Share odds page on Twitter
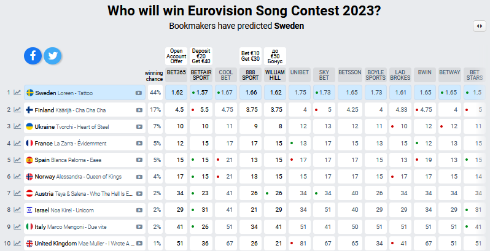The height and width of the screenshot is (251, 490). point(53,56)
